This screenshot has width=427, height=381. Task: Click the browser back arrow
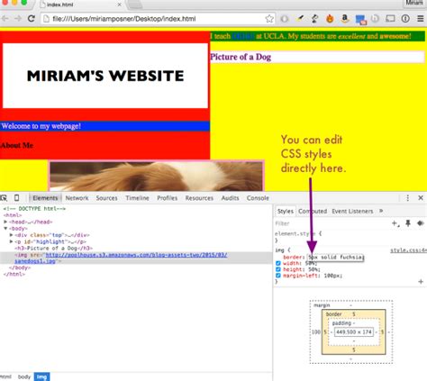(x=5, y=19)
